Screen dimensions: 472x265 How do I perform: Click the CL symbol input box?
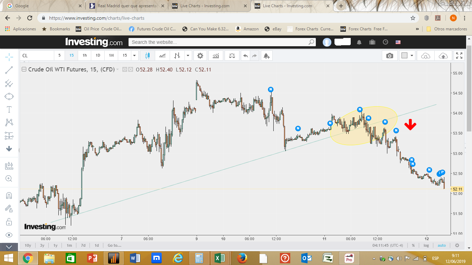(37, 56)
